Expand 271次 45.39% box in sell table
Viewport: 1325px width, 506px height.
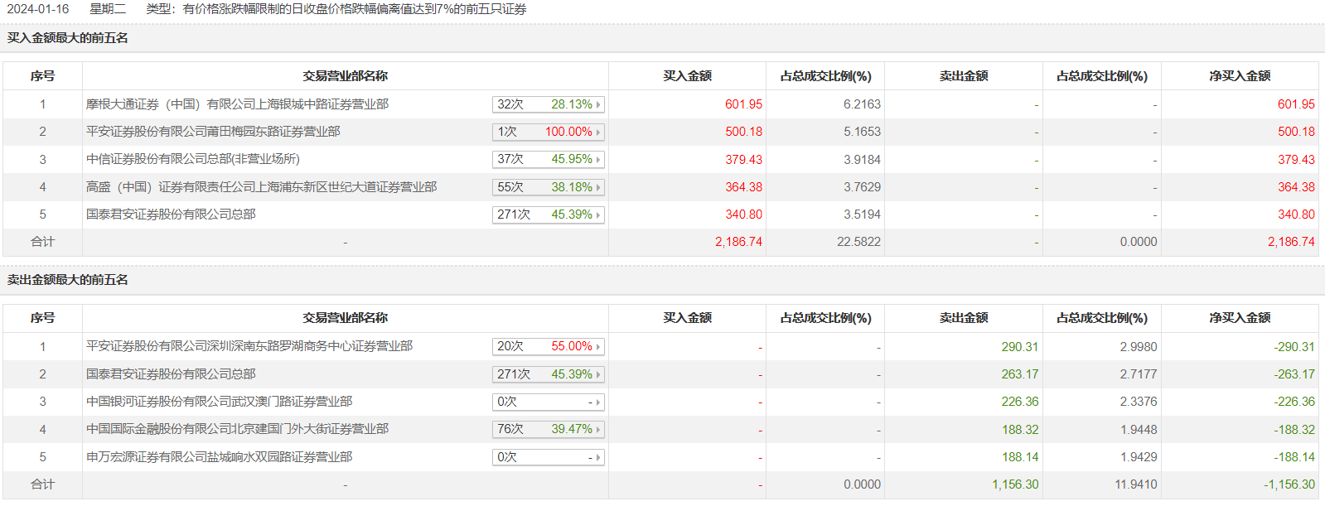(549, 374)
